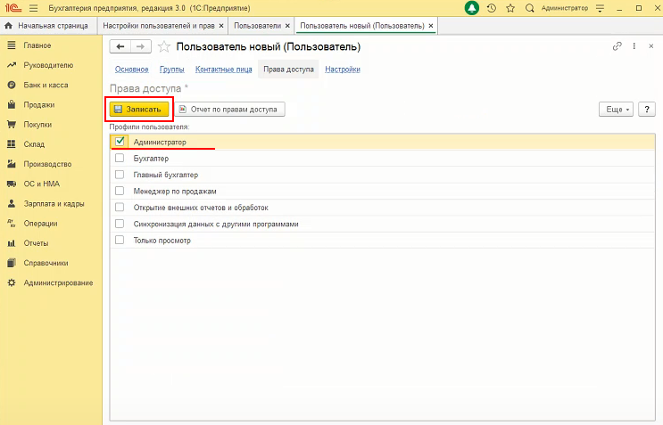Switch to Настройки пользователей и прав tab
The width and height of the screenshot is (663, 425).
click(159, 26)
